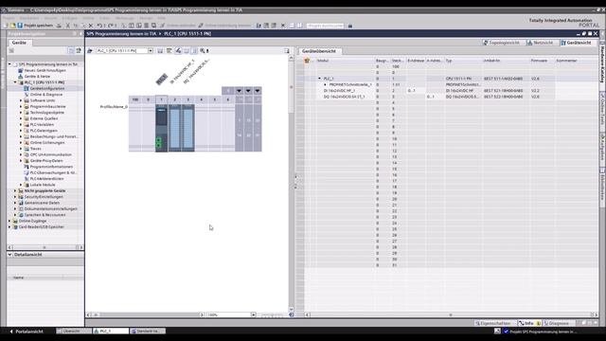Click Projekt speichern toolbar button

pos(35,26)
